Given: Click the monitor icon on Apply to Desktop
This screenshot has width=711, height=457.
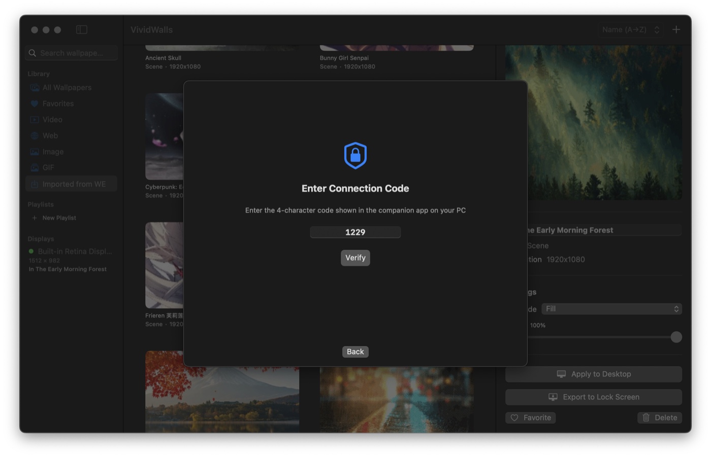Looking at the screenshot, I should 561,374.
